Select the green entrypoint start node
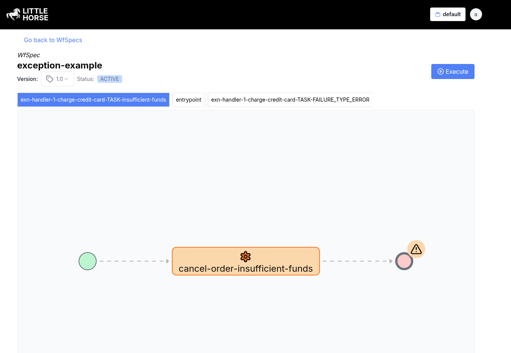 tap(88, 261)
